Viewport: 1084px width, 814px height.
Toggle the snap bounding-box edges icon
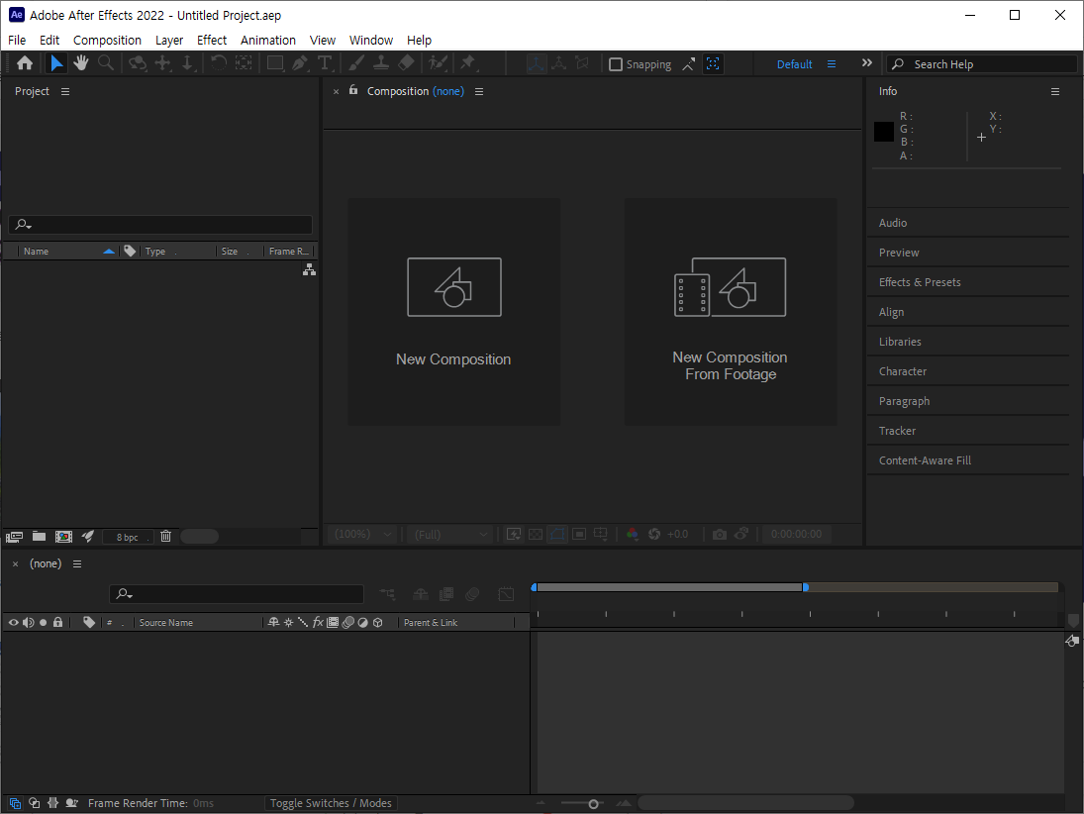[x=713, y=64]
